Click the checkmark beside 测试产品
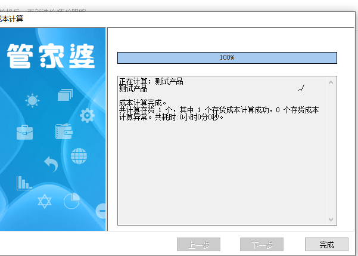 pos(301,88)
